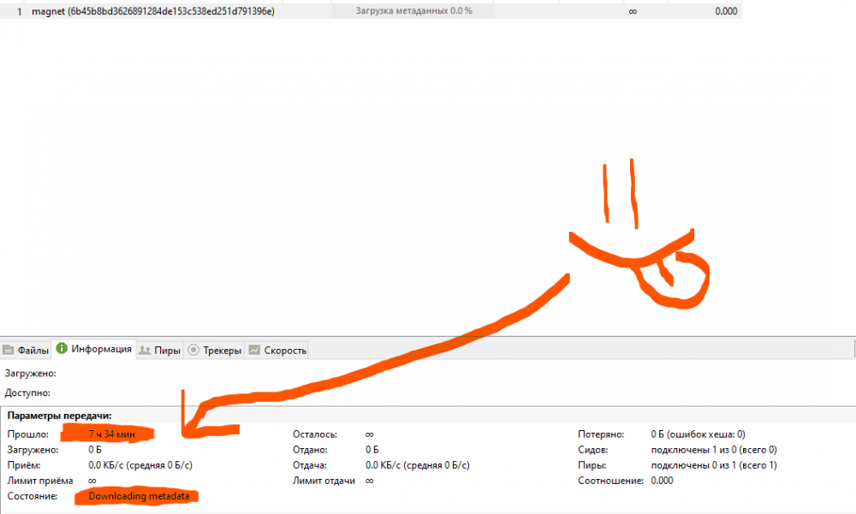Click the 7 ч 34 мин elapsed value

point(111,434)
